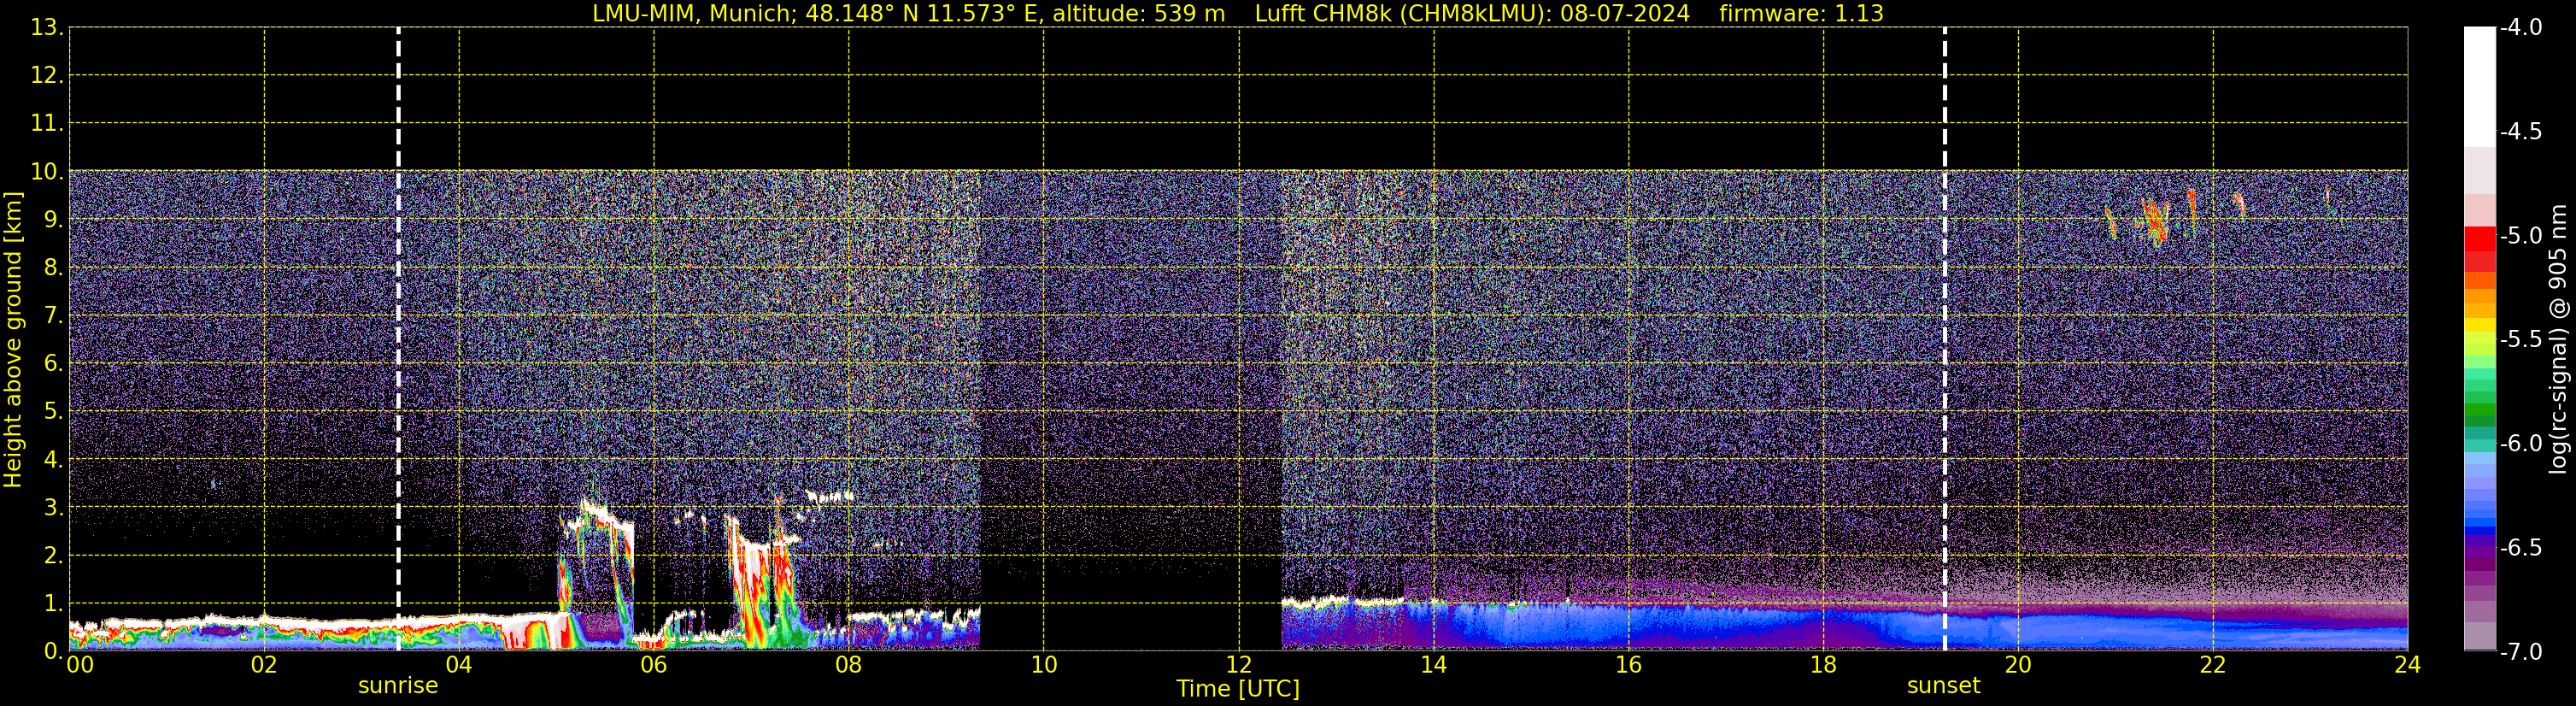Select the "sunset" label below the time axis
The image size is (2576, 706).
coord(1944,686)
